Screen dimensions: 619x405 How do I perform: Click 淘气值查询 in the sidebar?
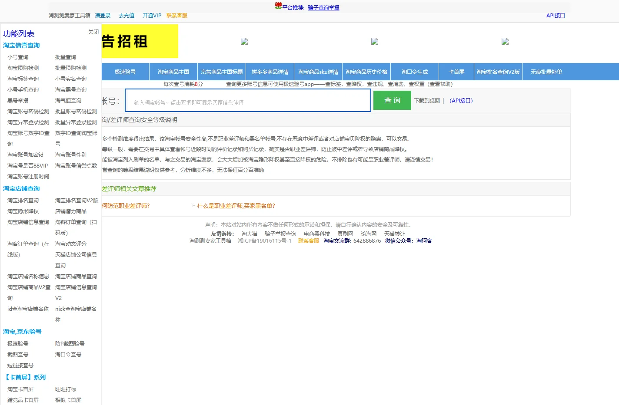(68, 101)
